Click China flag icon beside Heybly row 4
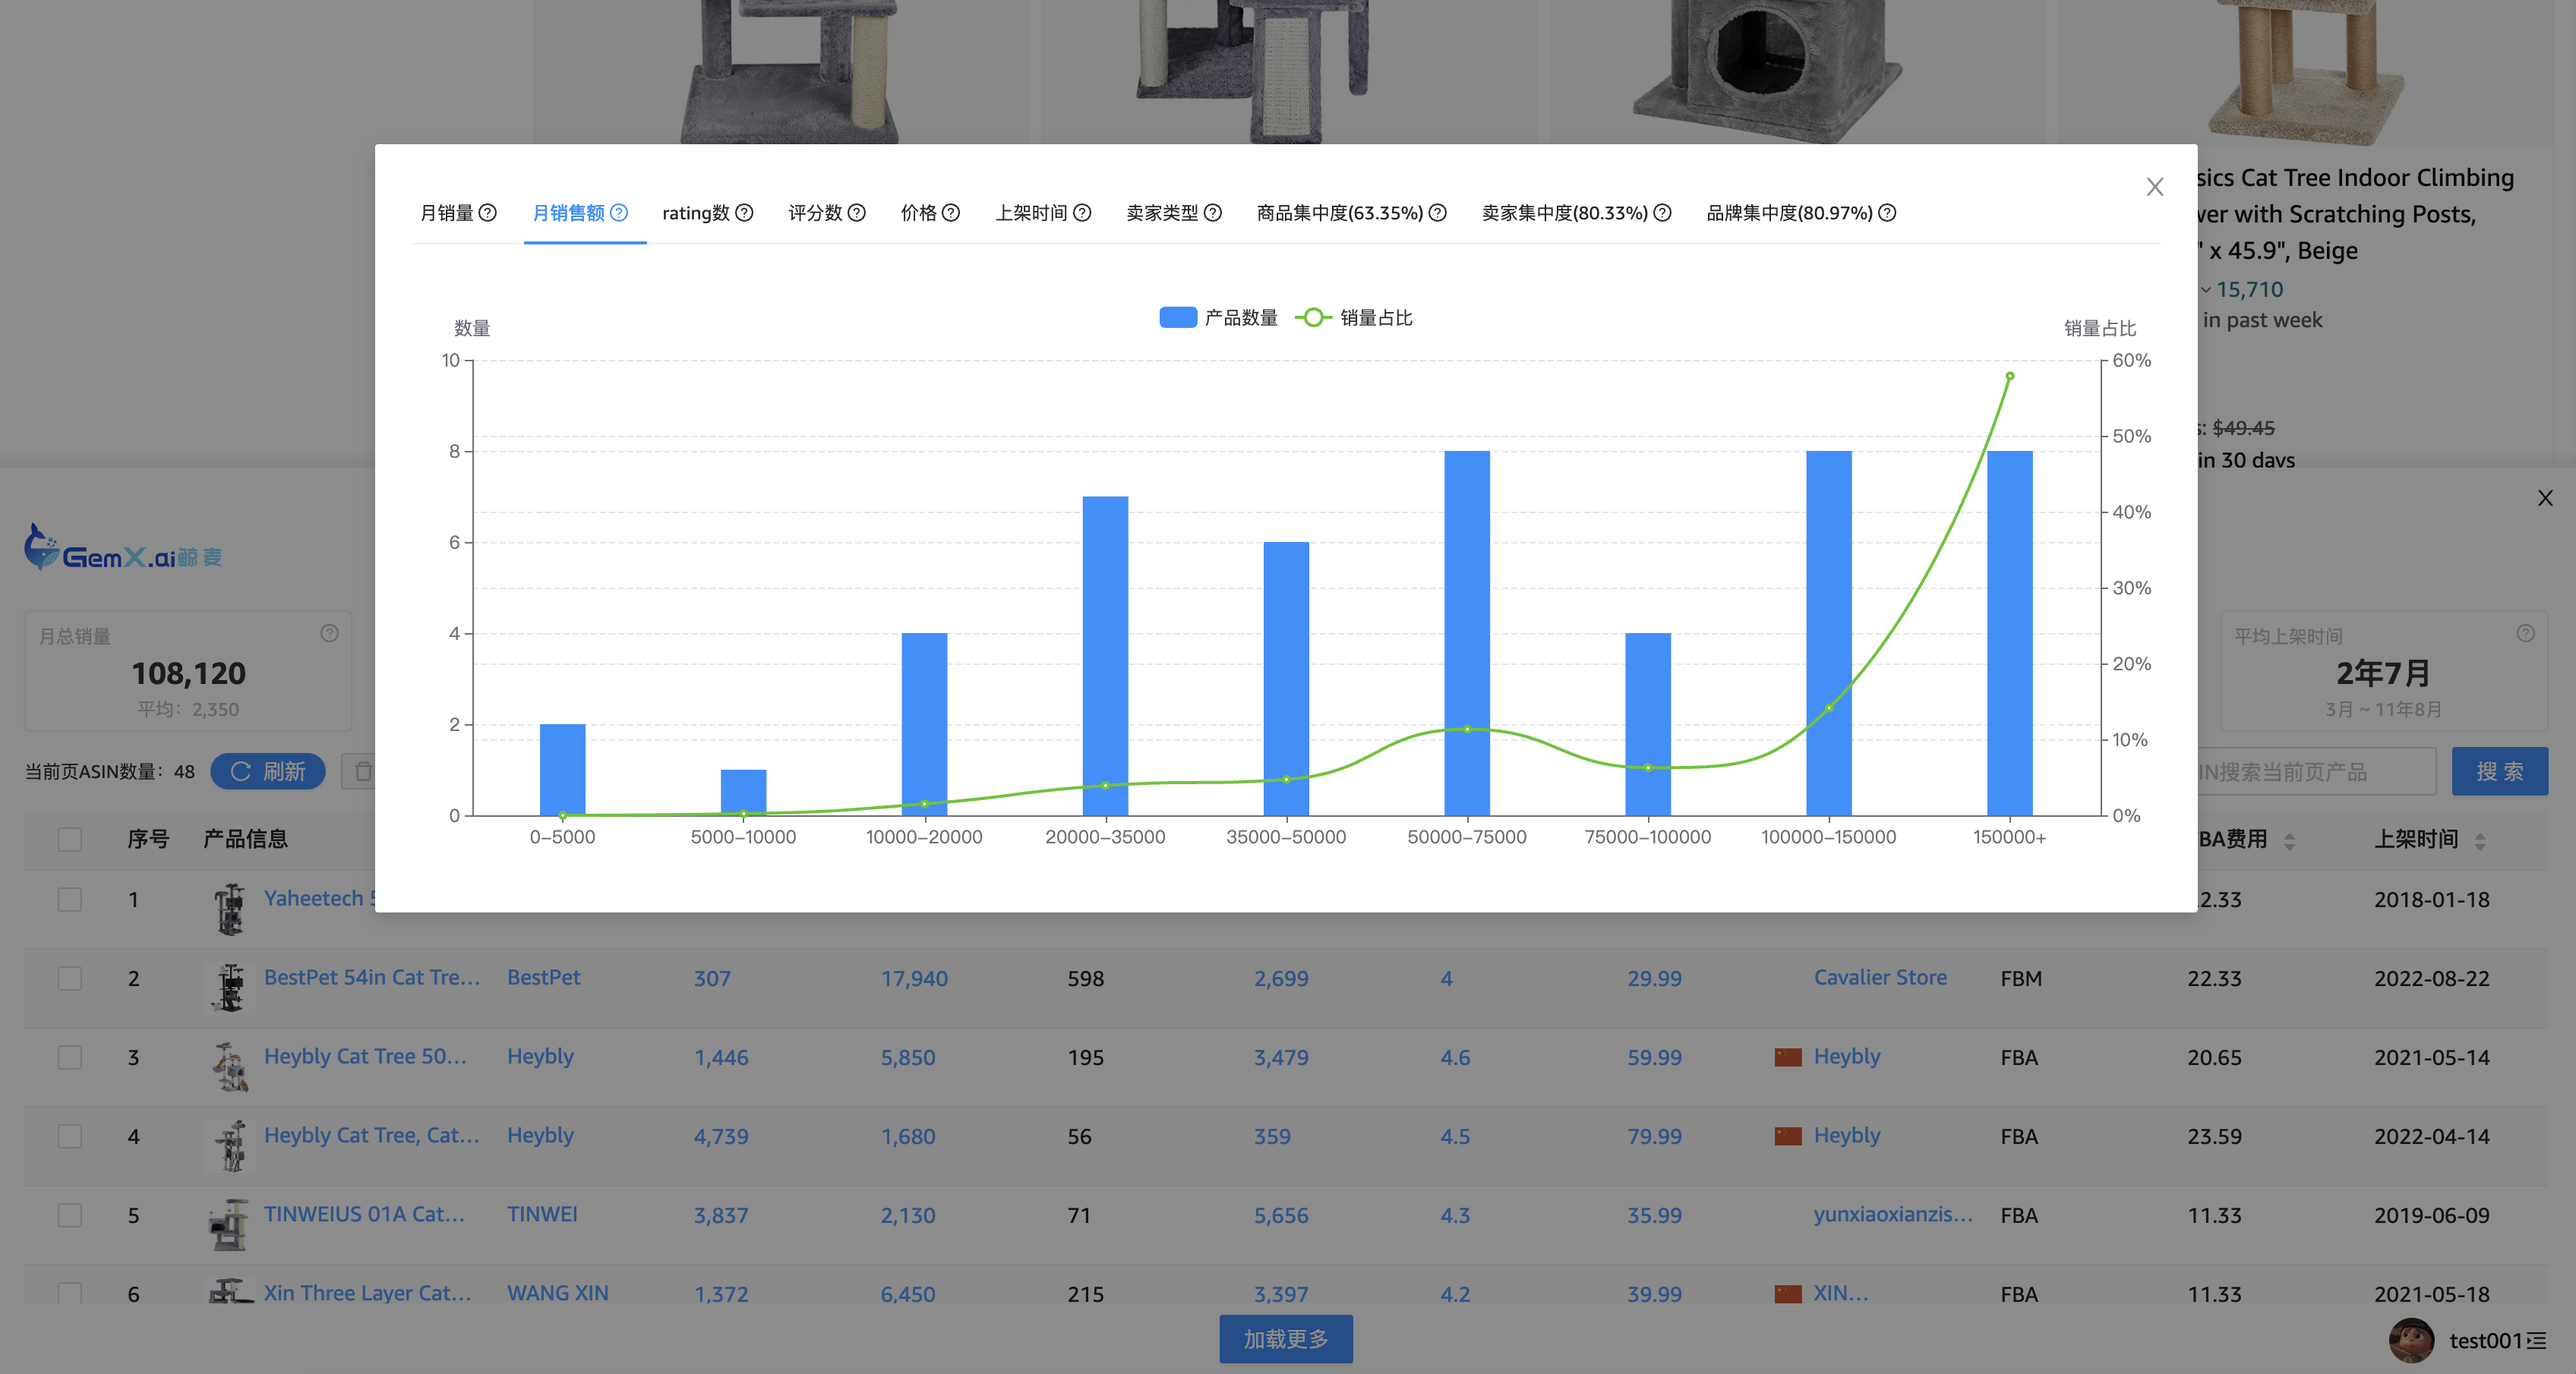This screenshot has height=1374, width=2576. pos(1788,1136)
